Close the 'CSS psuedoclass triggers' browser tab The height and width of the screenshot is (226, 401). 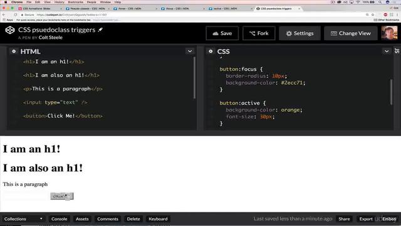coord(299,8)
